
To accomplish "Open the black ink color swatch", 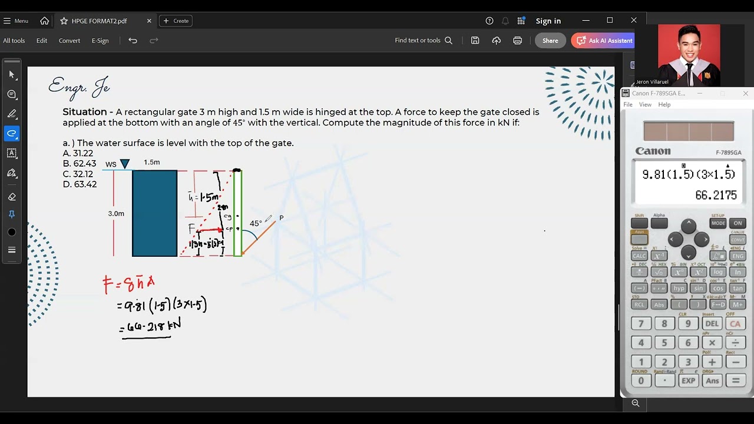I will coord(12,232).
